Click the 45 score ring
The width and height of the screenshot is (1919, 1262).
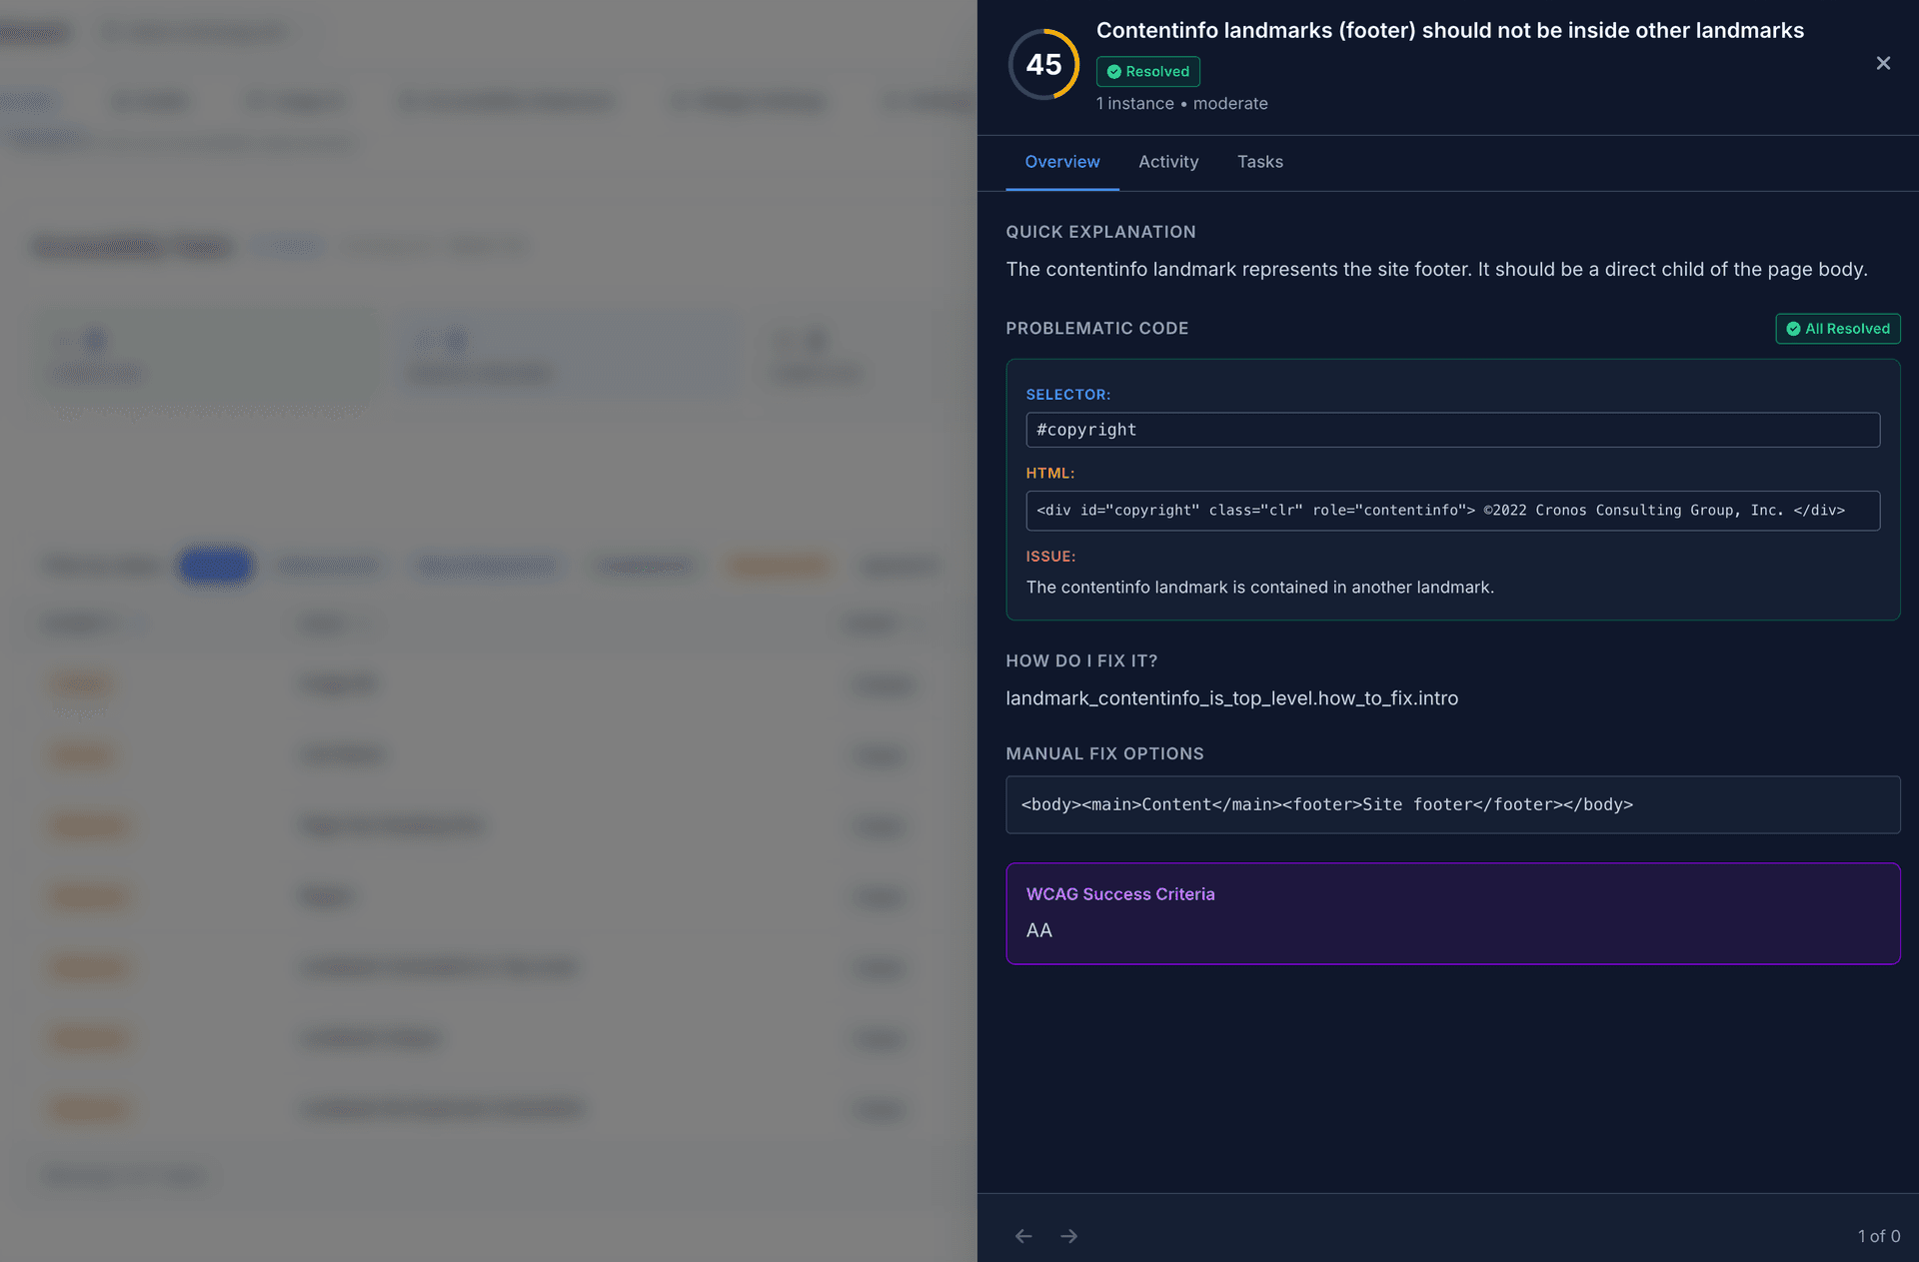(1043, 65)
